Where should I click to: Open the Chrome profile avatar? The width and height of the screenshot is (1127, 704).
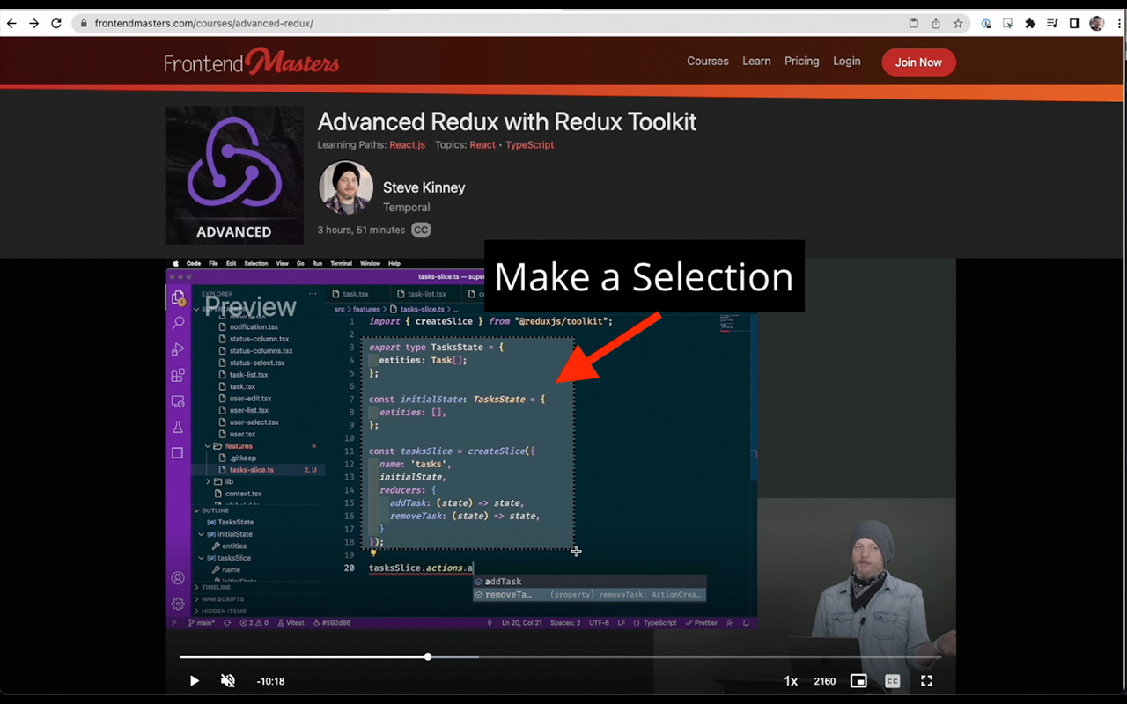1096,24
